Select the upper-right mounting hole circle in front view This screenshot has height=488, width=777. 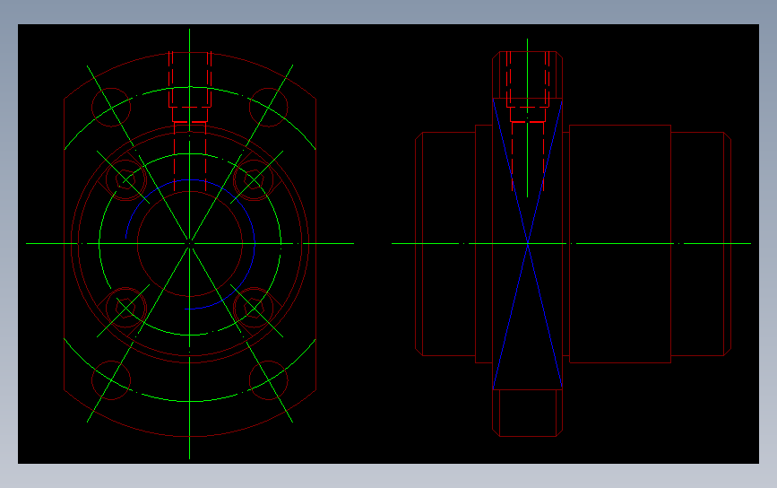269,107
